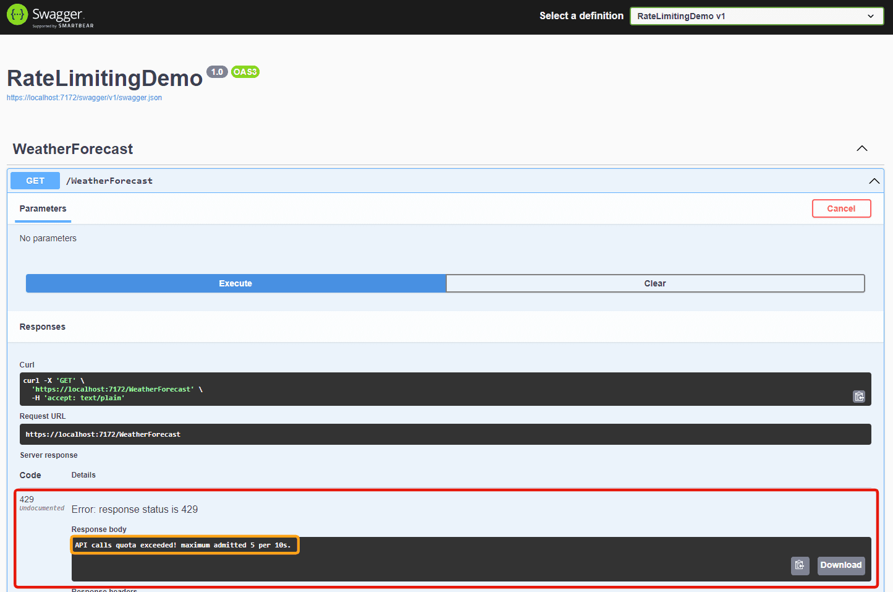Copy the curl command with clipboard icon
This screenshot has width=893, height=592.
pyautogui.click(x=859, y=397)
